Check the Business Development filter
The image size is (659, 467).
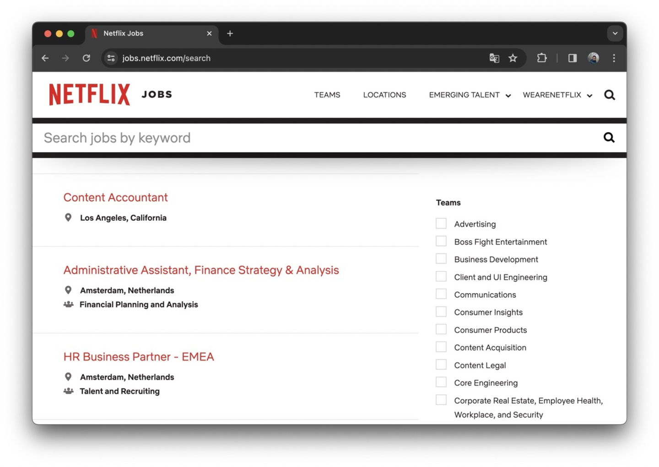click(x=441, y=258)
